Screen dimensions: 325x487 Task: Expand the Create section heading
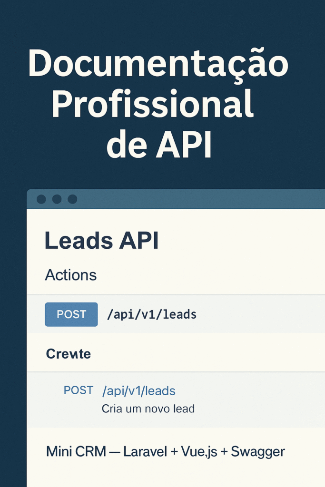[x=69, y=354]
